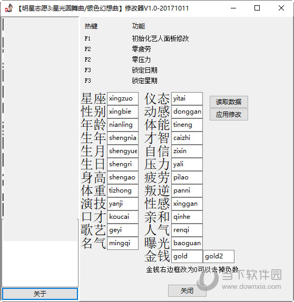
Task: Click the 金钱 gold input box
Action: pyautogui.click(x=187, y=256)
